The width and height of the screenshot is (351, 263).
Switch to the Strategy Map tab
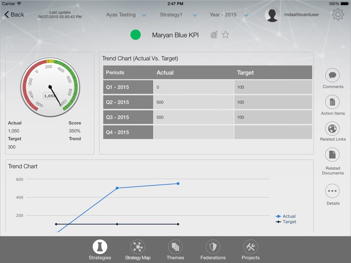click(x=138, y=250)
